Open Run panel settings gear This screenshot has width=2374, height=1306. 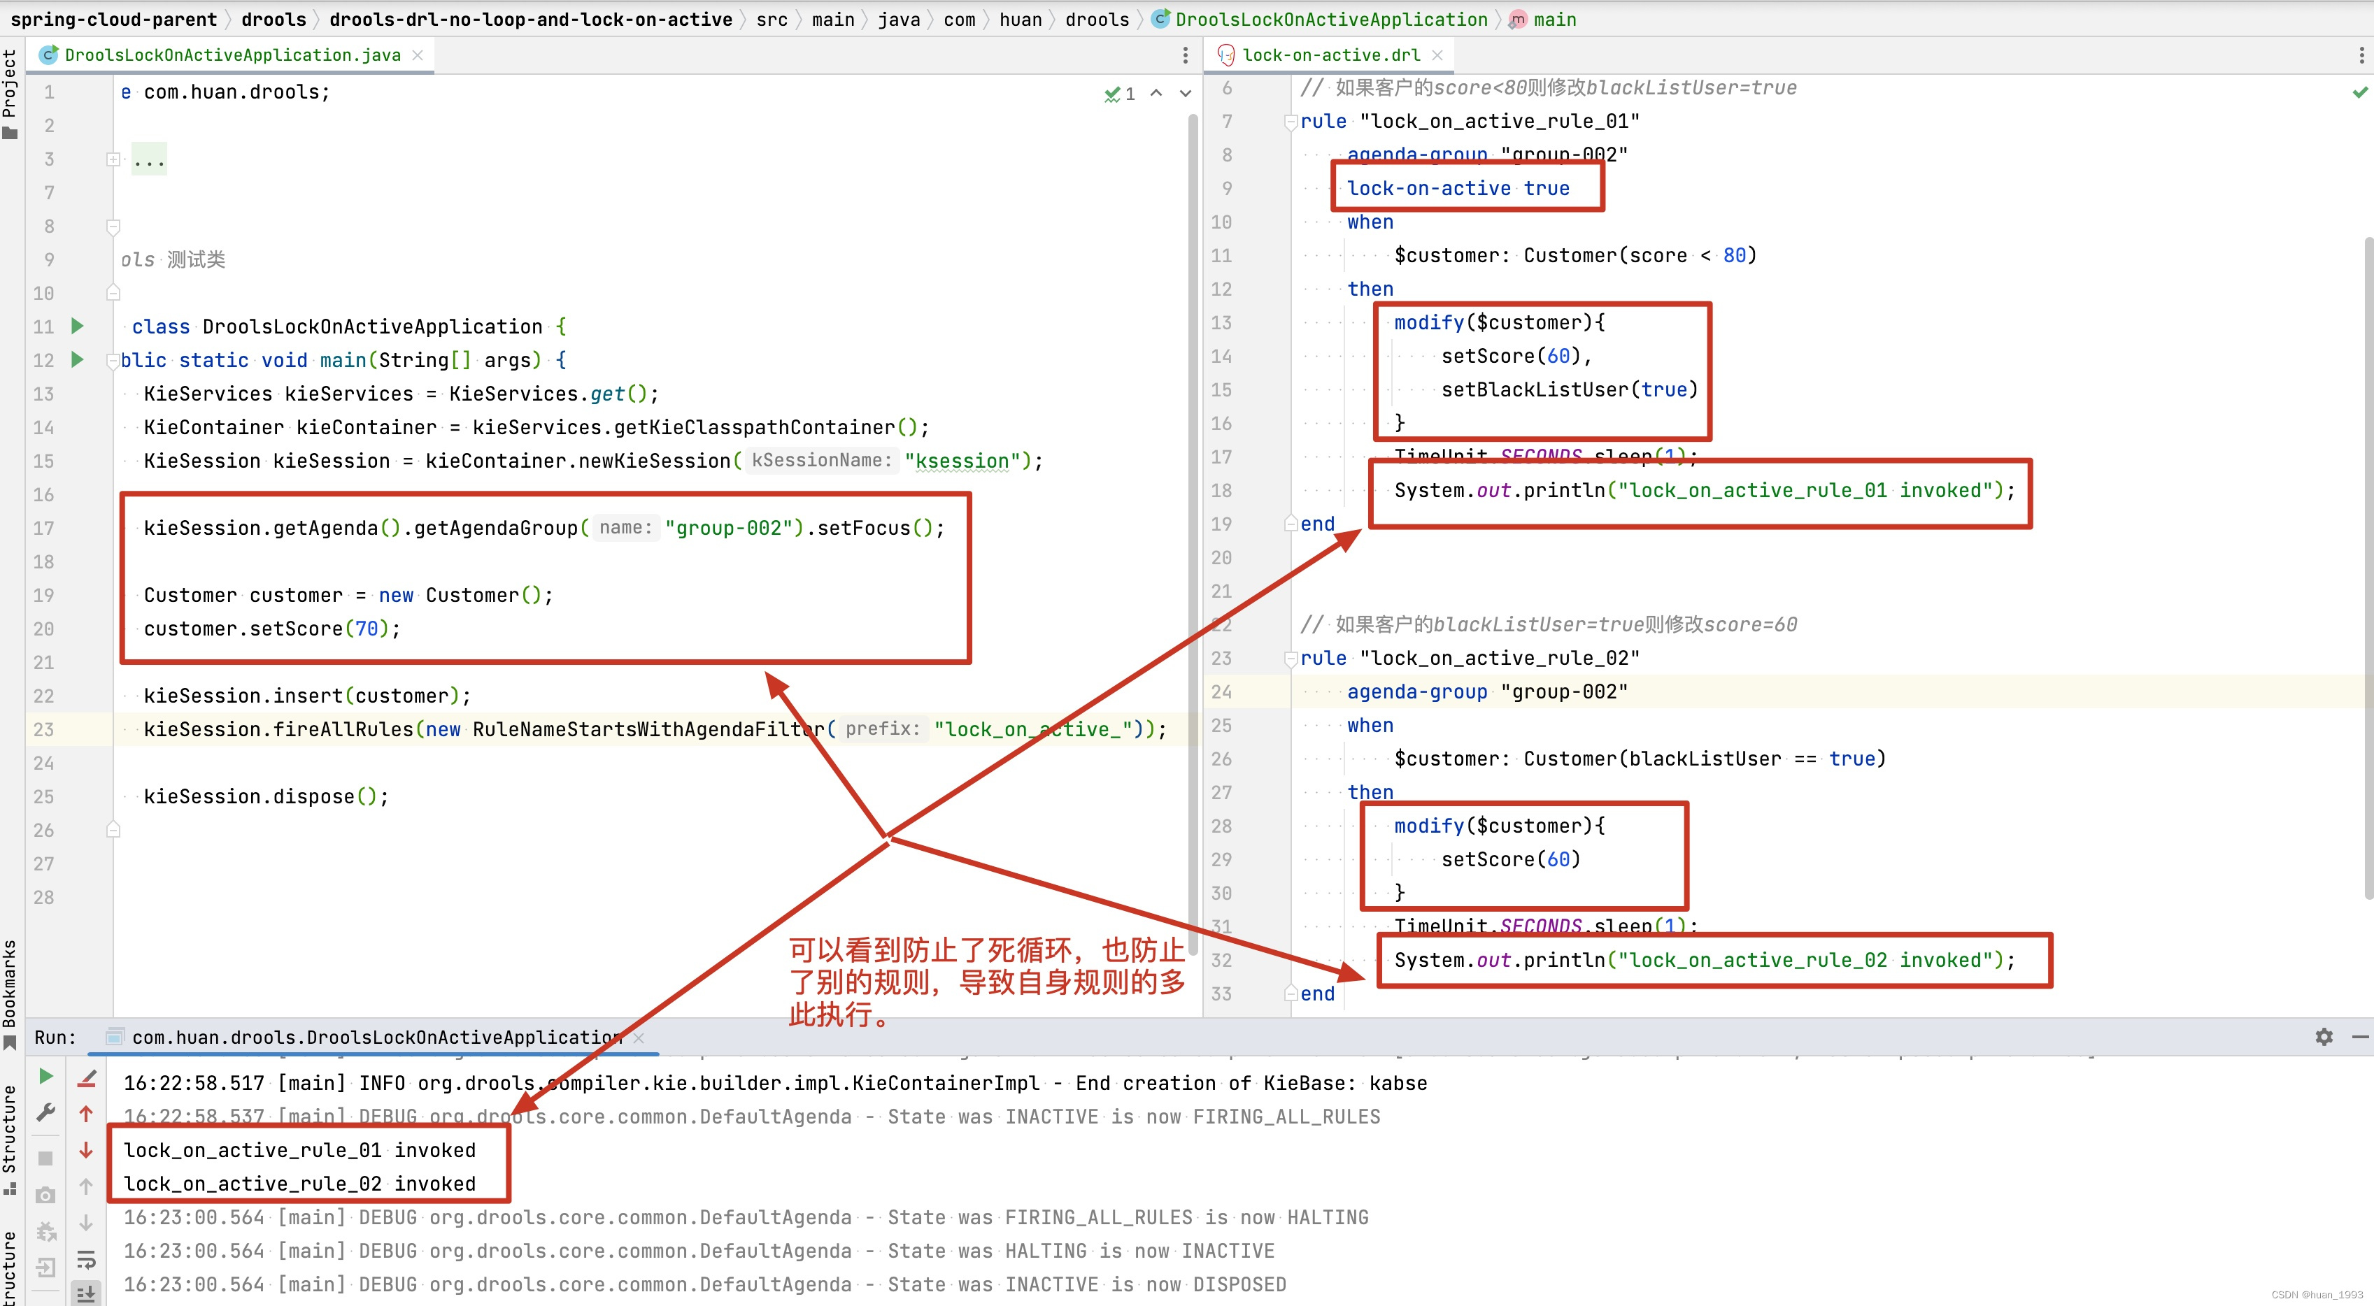pos(2324,1037)
